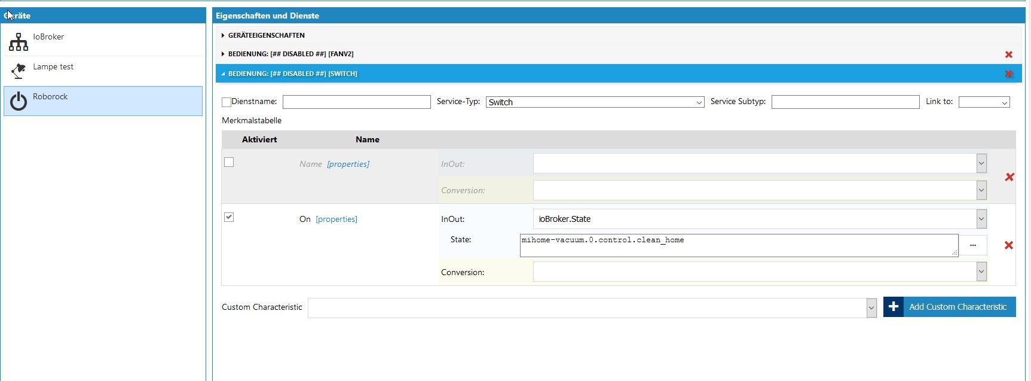
Task: Enable the Name characteristic checkbox
Action: tap(229, 162)
